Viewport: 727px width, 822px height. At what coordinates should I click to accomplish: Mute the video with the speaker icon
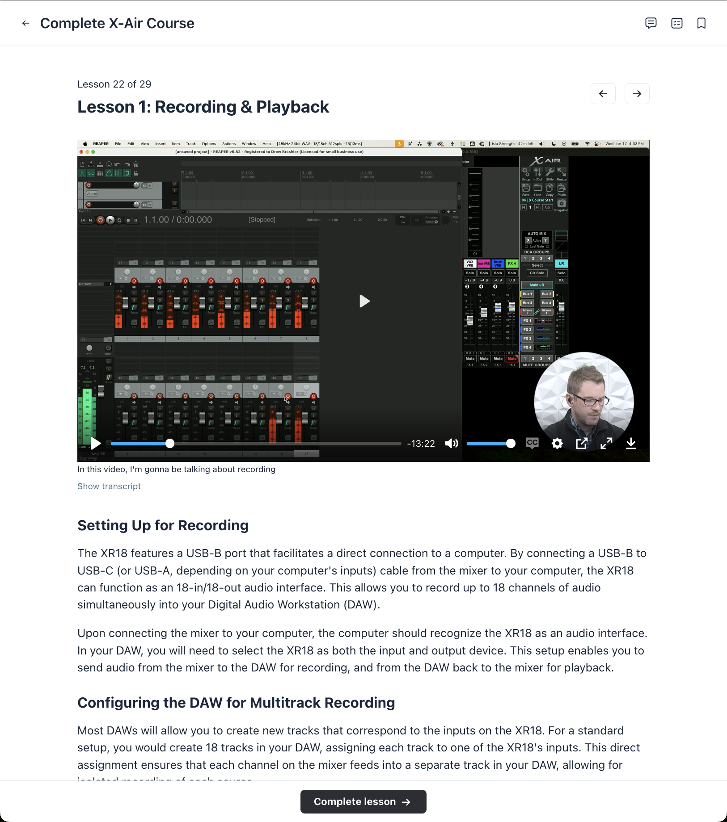click(x=452, y=444)
